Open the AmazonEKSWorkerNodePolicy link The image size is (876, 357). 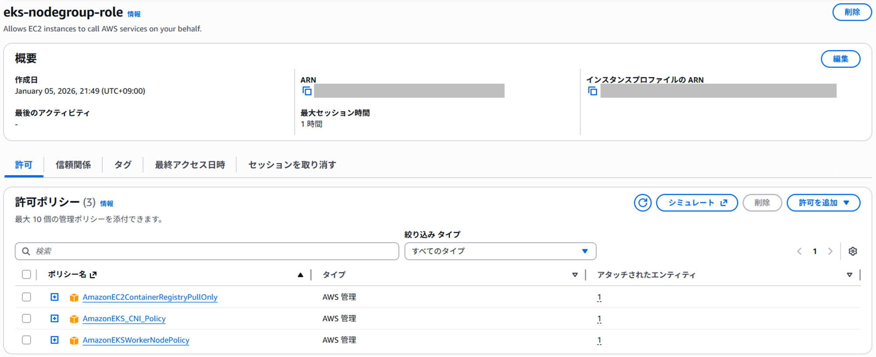click(x=136, y=340)
